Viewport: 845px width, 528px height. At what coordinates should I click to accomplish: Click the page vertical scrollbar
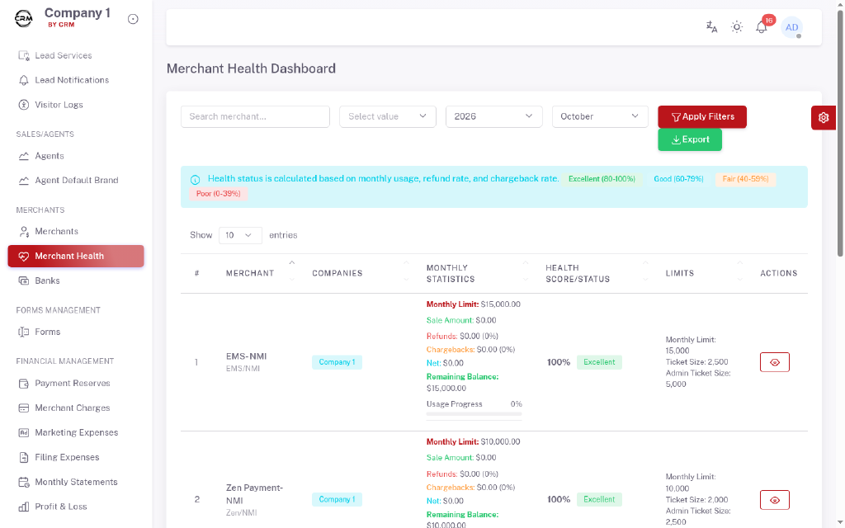pyautogui.click(x=840, y=132)
